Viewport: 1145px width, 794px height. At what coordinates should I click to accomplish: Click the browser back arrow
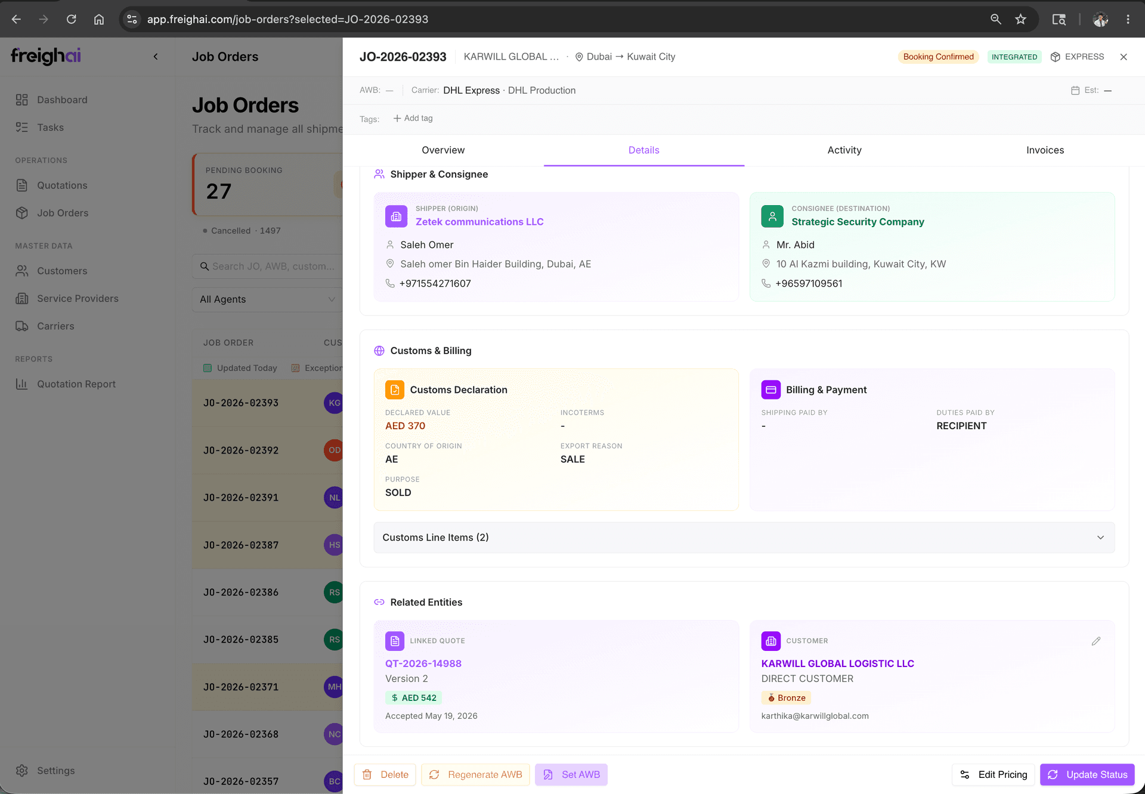tap(16, 19)
